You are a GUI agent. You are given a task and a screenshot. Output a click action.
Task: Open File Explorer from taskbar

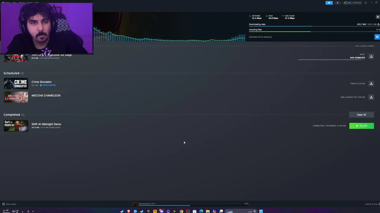pos(208,211)
